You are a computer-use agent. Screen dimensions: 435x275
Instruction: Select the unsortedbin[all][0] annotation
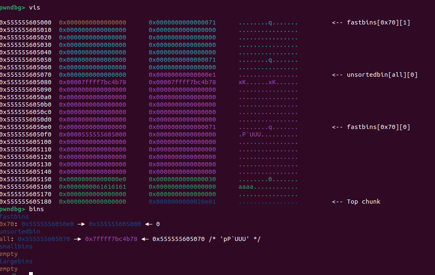click(382, 75)
